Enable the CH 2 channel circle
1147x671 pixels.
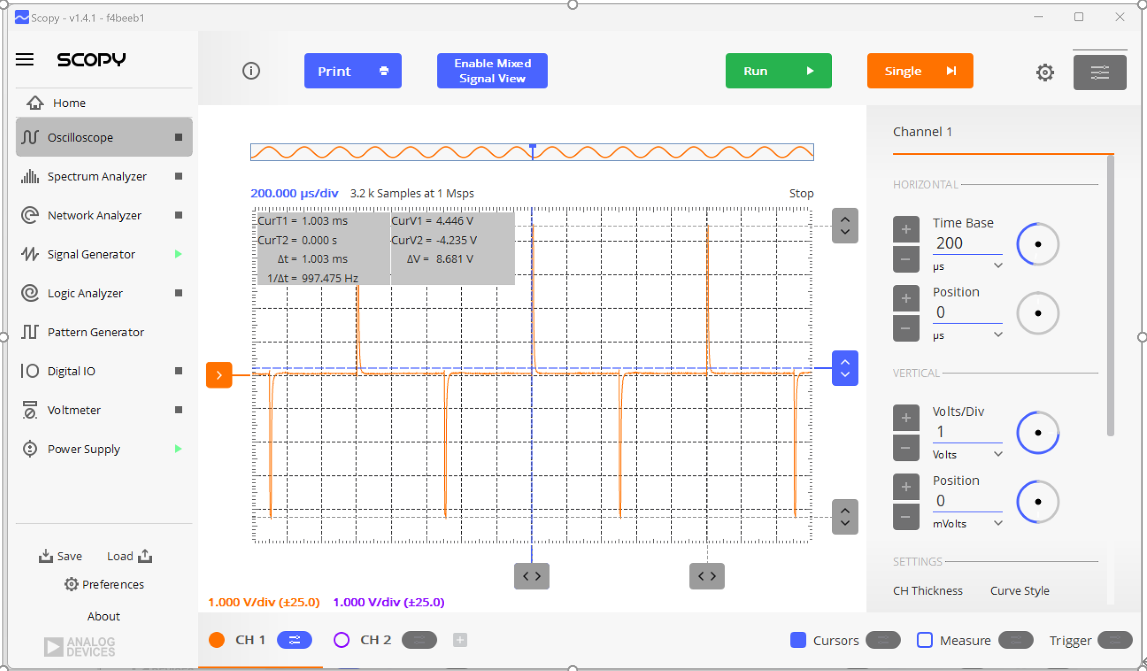click(341, 640)
